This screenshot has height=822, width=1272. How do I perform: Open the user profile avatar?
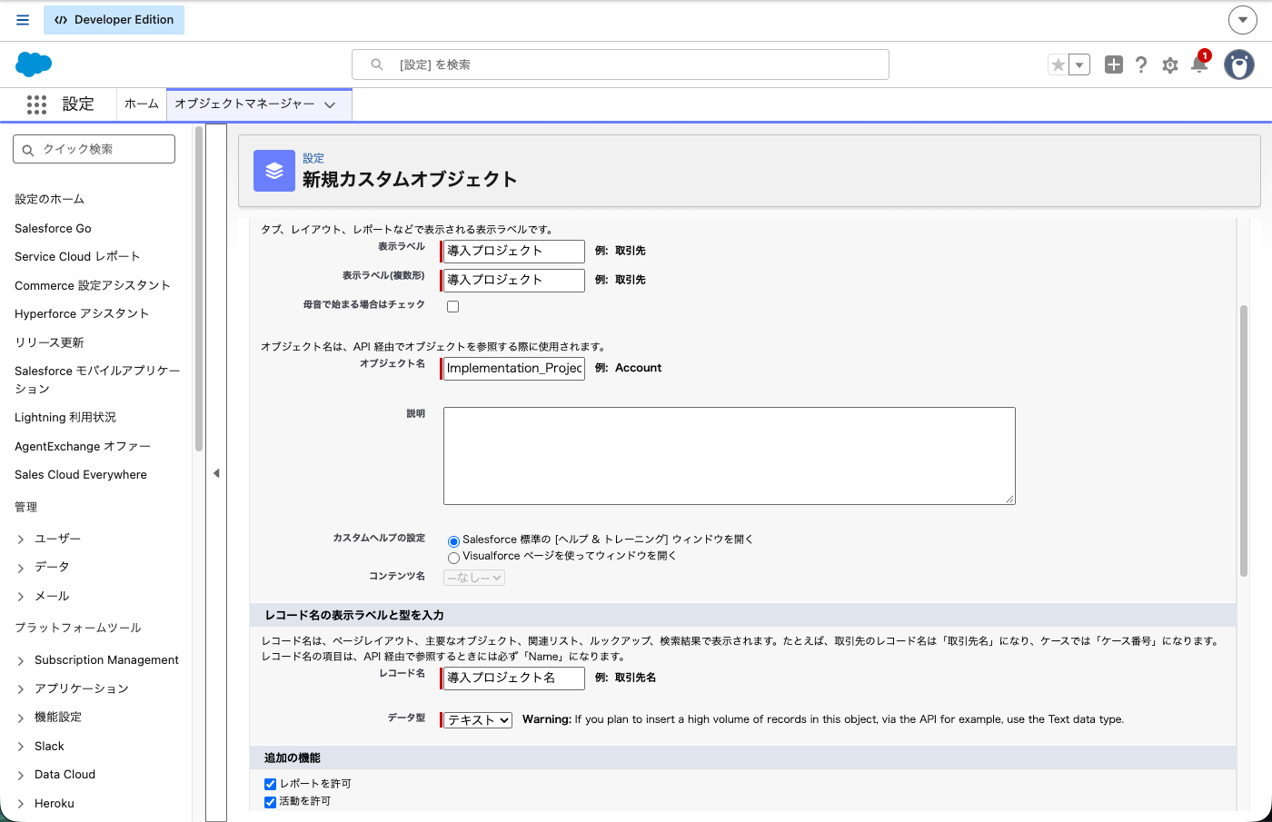click(x=1239, y=64)
